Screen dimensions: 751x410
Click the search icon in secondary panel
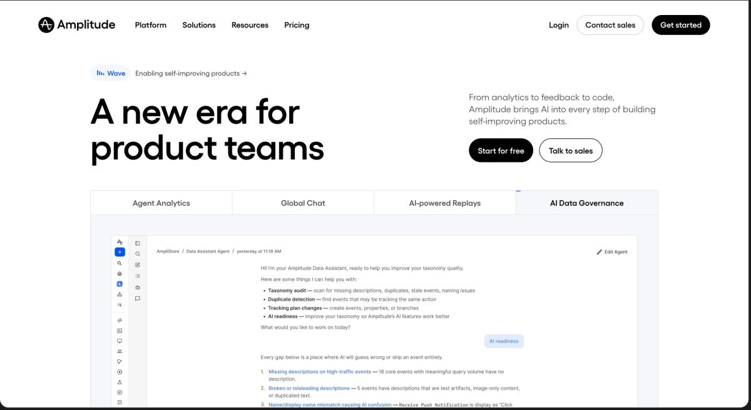(138, 254)
